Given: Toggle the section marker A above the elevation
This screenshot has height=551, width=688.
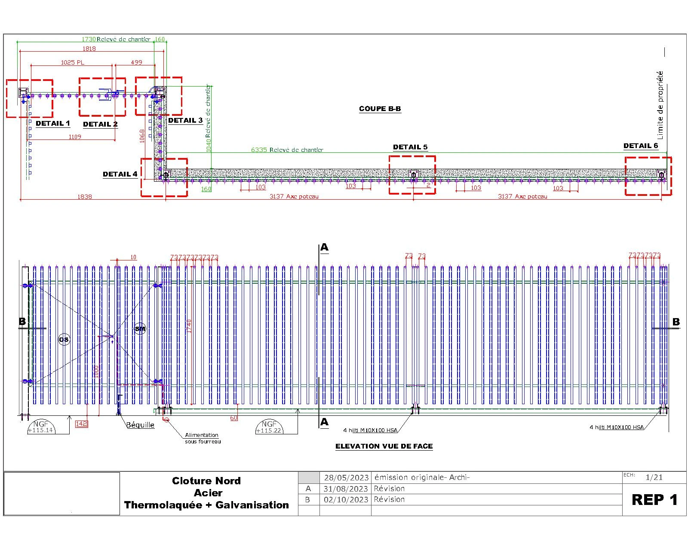Looking at the screenshot, I should [x=325, y=248].
